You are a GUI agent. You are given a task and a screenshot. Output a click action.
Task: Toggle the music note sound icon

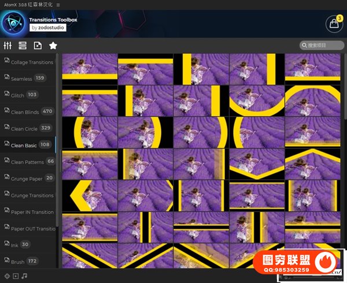[24, 276]
